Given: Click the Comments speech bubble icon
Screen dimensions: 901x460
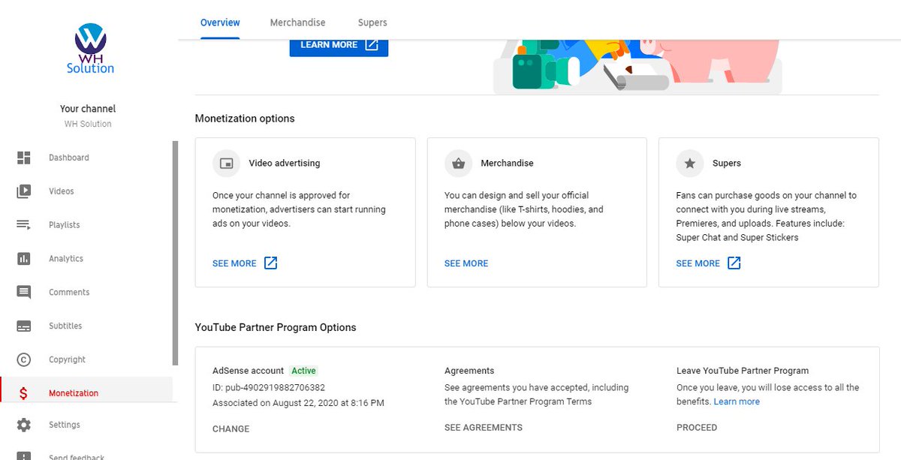Looking at the screenshot, I should click(24, 292).
